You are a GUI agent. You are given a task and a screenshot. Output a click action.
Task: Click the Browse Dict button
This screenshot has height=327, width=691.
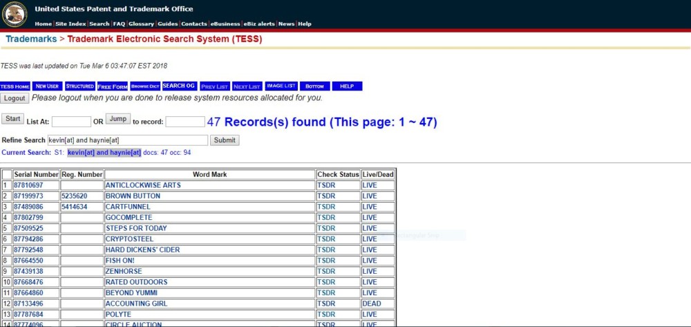(x=145, y=86)
